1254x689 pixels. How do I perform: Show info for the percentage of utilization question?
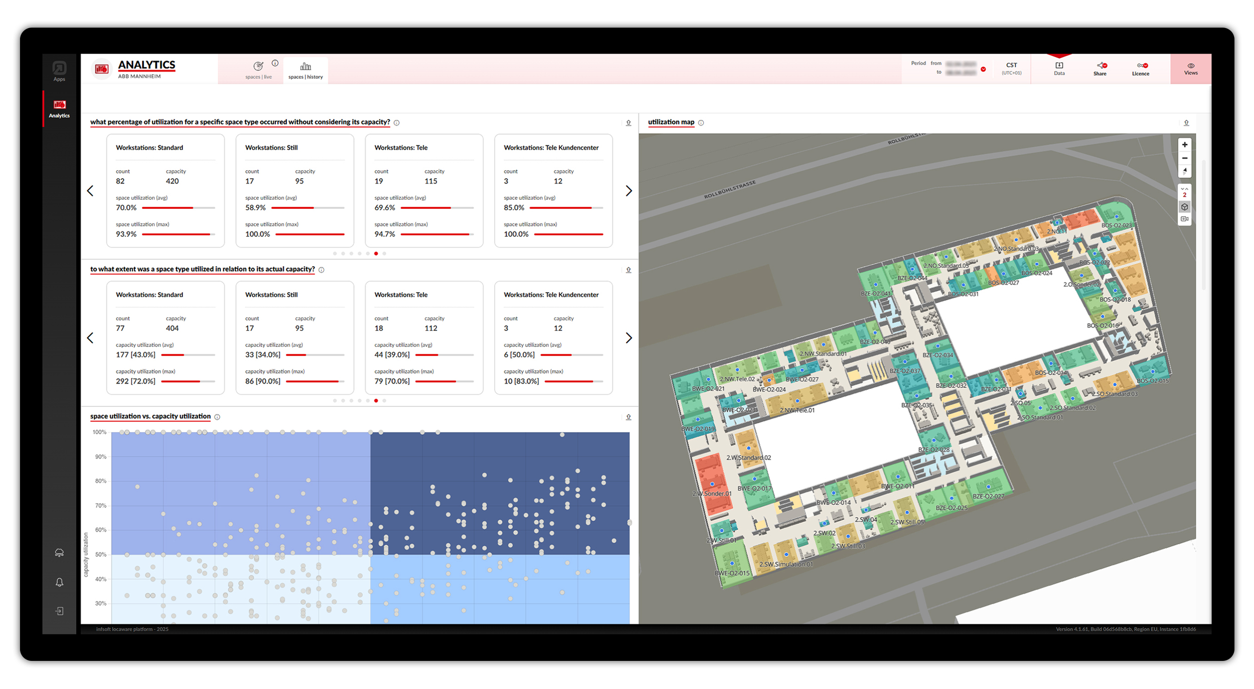coord(396,122)
